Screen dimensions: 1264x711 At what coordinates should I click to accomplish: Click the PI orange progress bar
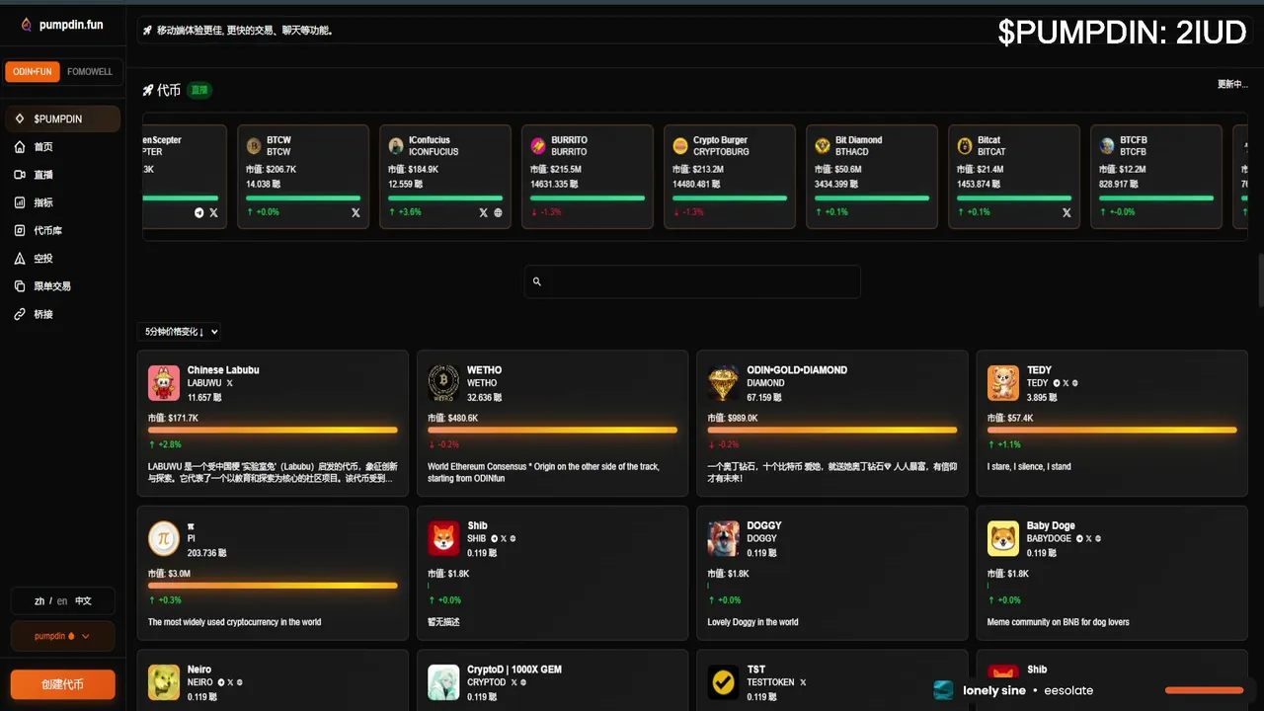click(273, 586)
